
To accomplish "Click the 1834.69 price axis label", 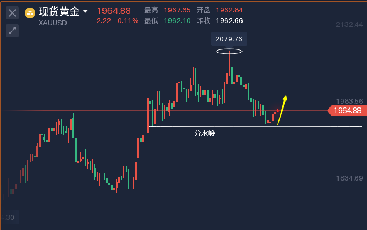I will (349, 178).
